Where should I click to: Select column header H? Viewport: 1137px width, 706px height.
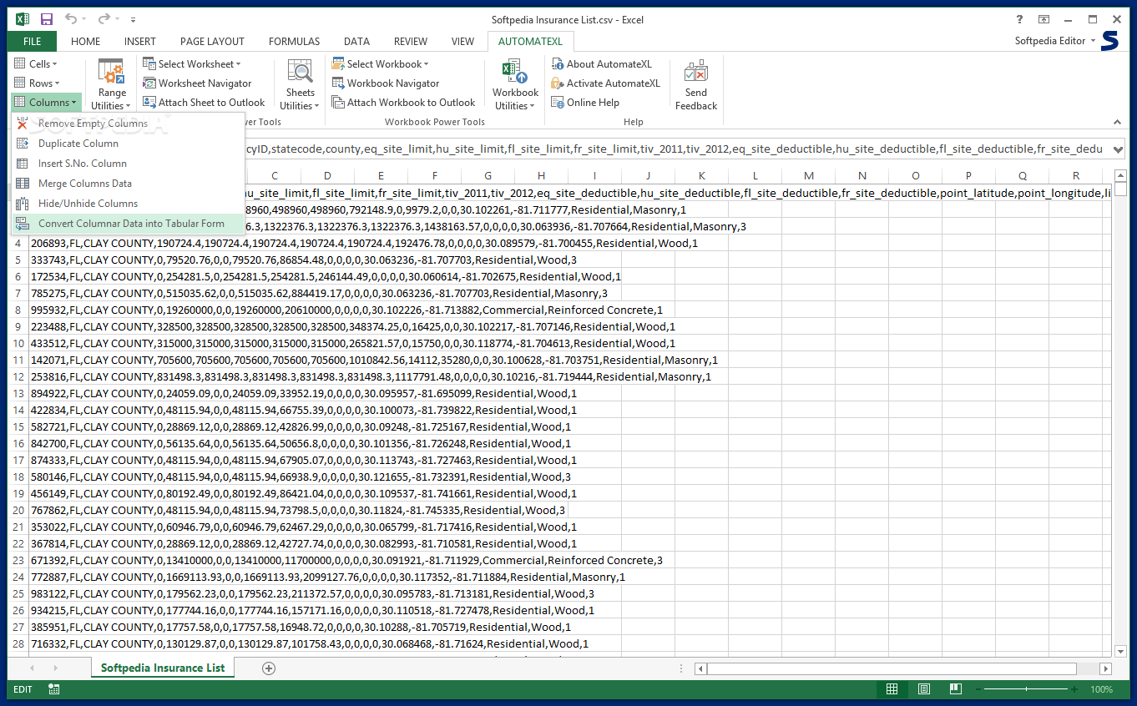coord(541,175)
